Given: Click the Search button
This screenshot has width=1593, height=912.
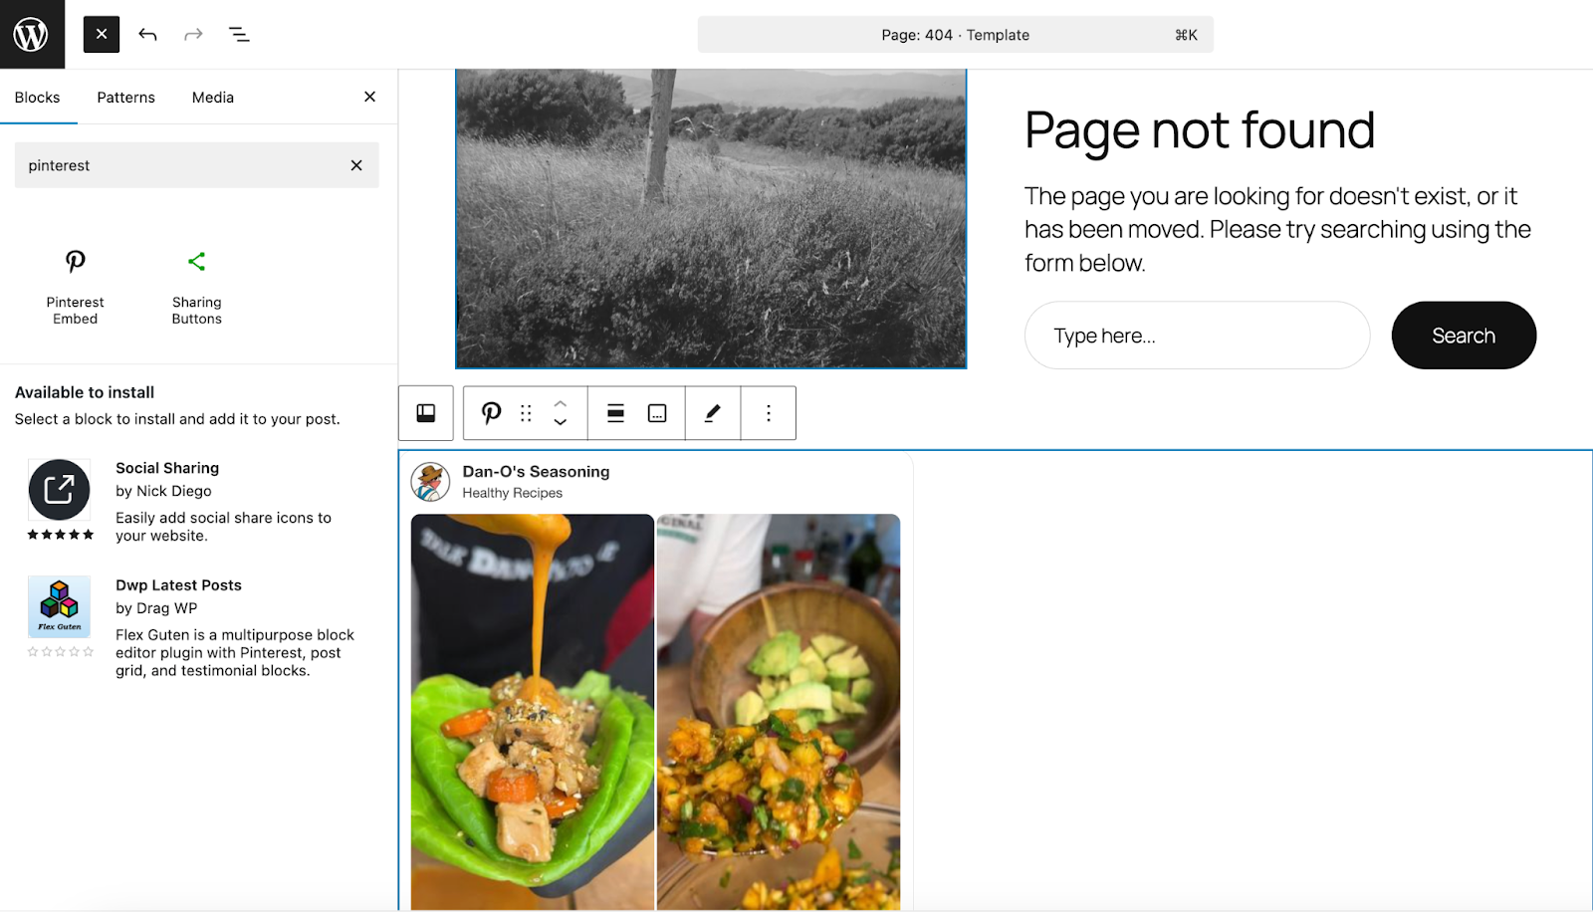Looking at the screenshot, I should coord(1463,336).
